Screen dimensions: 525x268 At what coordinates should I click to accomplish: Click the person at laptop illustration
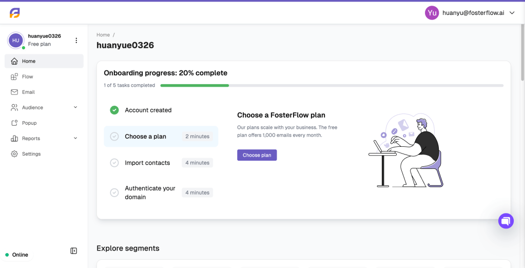click(x=406, y=150)
